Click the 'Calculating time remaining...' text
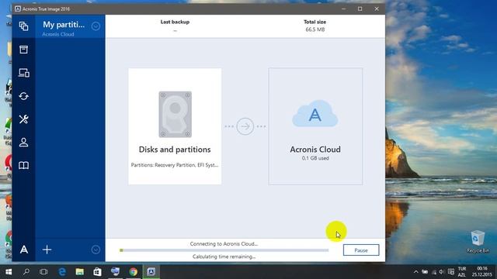The height and width of the screenshot is (279, 497). tap(224, 257)
